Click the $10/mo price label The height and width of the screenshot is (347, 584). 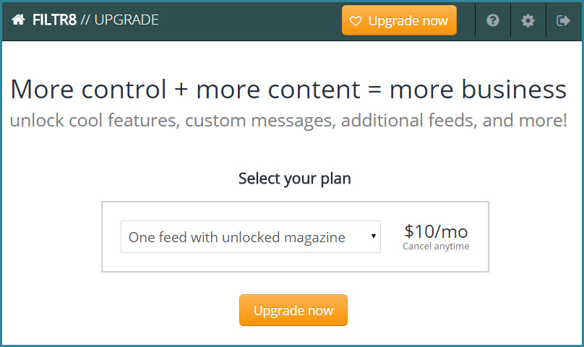point(436,231)
